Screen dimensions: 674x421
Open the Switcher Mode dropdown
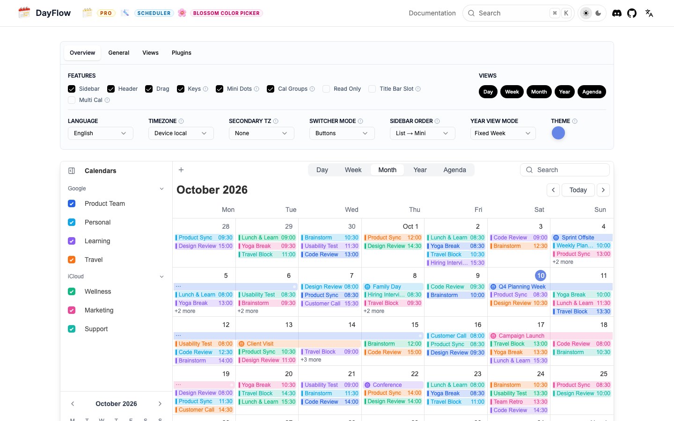[x=342, y=133]
